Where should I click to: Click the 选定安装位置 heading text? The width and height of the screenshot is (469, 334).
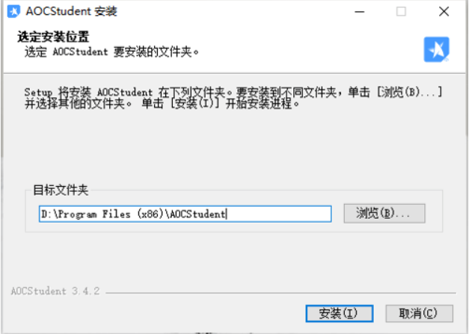53,37
